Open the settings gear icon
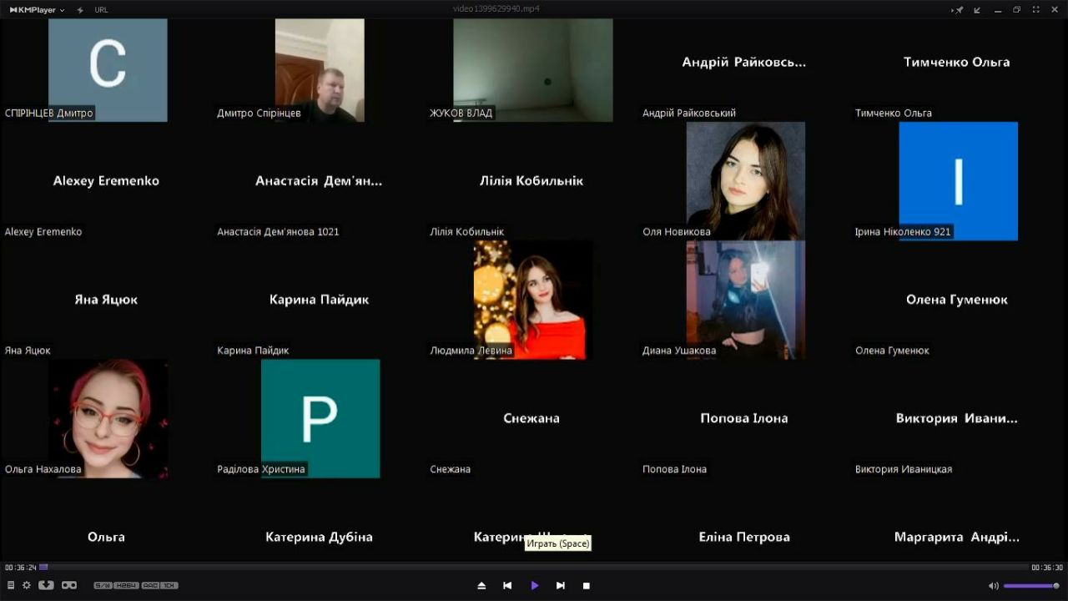This screenshot has height=601, width=1068. point(27,586)
